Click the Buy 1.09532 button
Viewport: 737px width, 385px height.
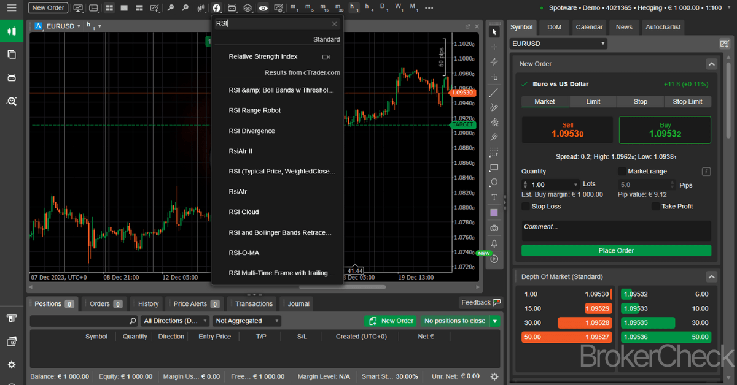pos(665,130)
